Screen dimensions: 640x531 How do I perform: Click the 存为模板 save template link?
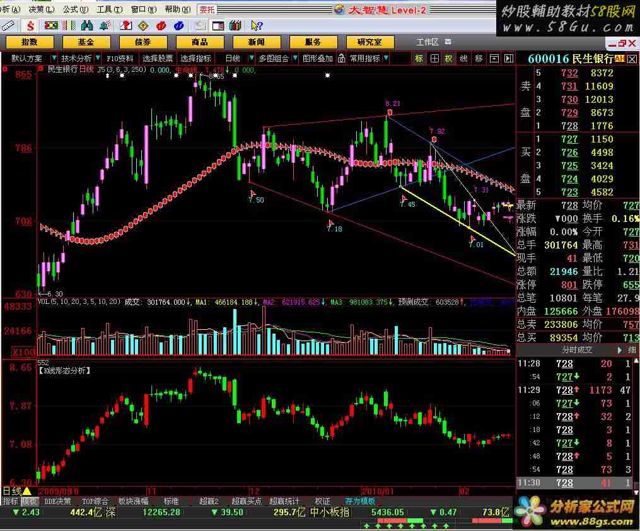pyautogui.click(x=360, y=501)
